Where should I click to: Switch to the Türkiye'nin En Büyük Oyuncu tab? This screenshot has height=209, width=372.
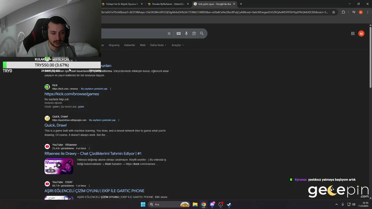122,4
